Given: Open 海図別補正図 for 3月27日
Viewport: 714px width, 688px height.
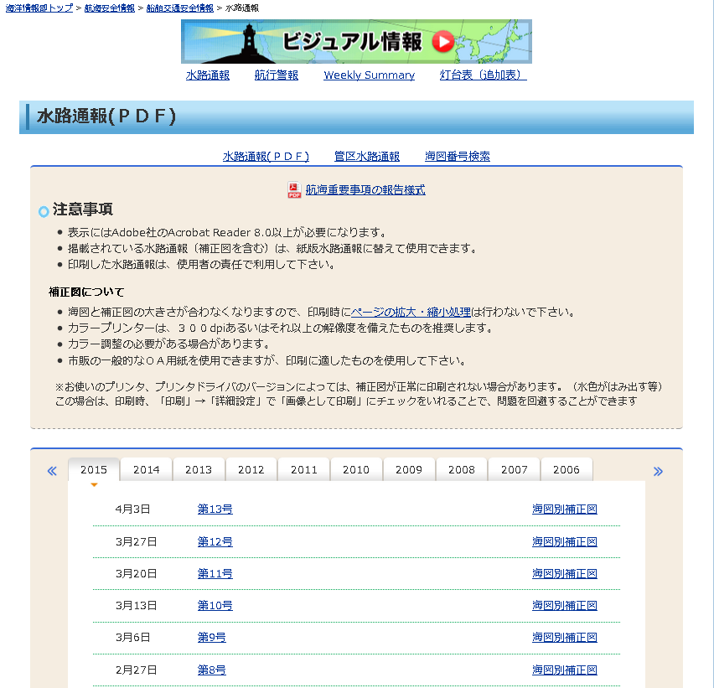Looking at the screenshot, I should (564, 541).
